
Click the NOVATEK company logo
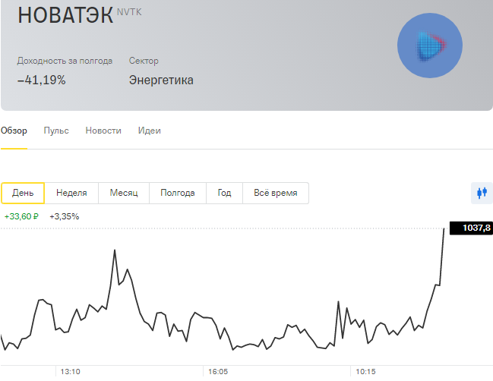click(x=430, y=46)
